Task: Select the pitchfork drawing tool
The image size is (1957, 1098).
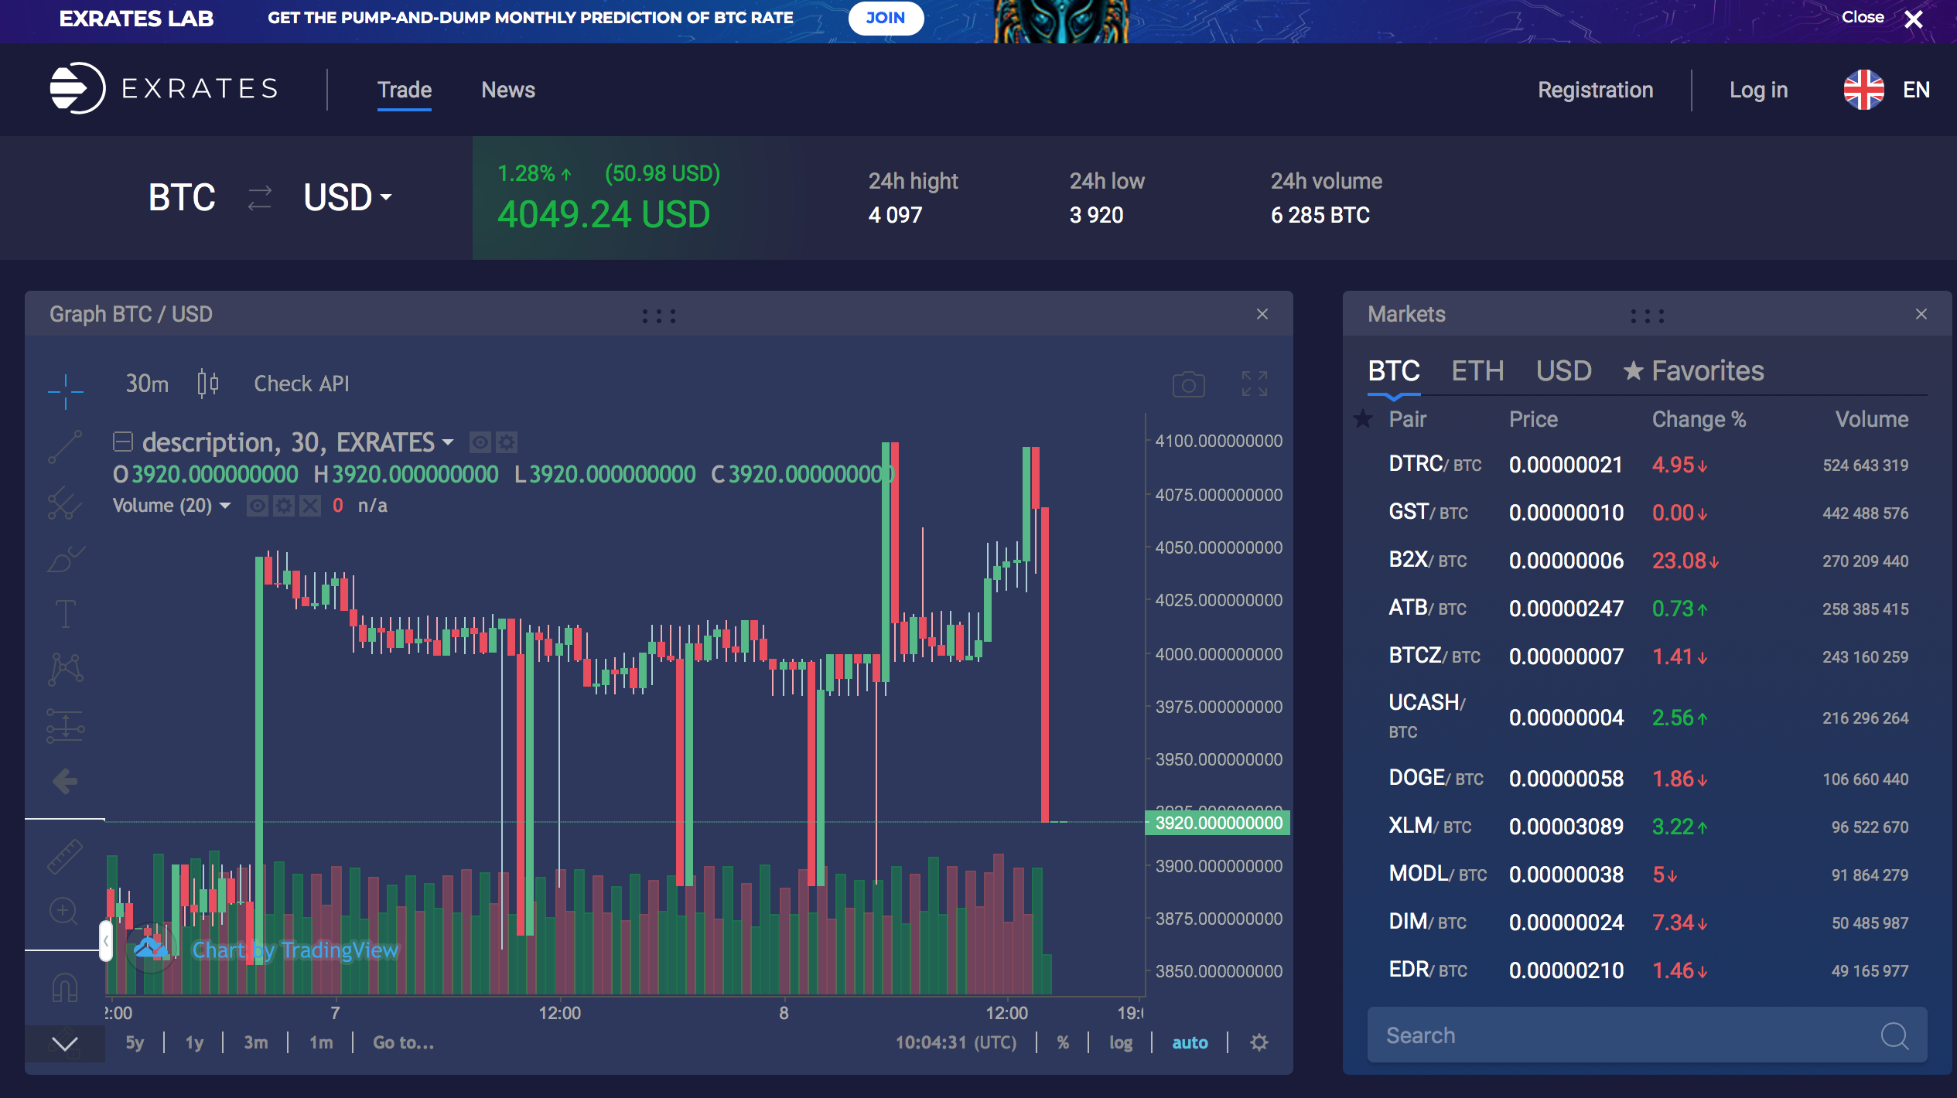Action: (x=65, y=503)
